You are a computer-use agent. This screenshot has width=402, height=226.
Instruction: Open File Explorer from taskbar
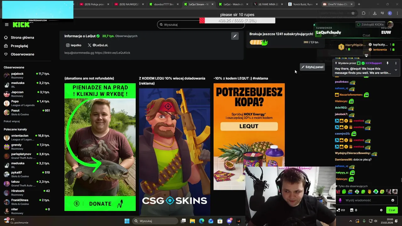(x=193, y=221)
